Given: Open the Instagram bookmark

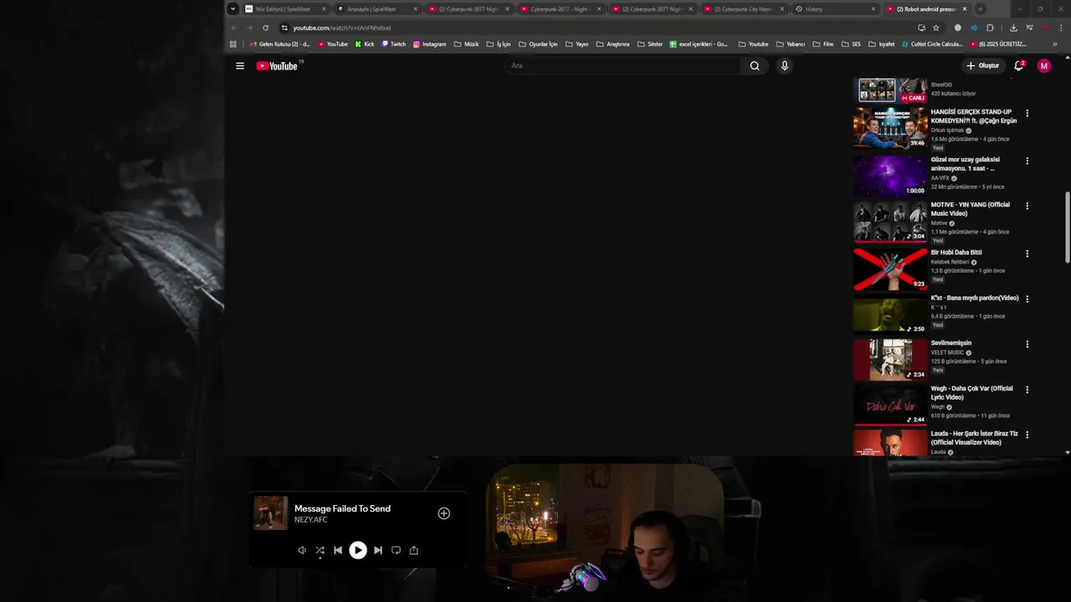Looking at the screenshot, I should coord(429,44).
